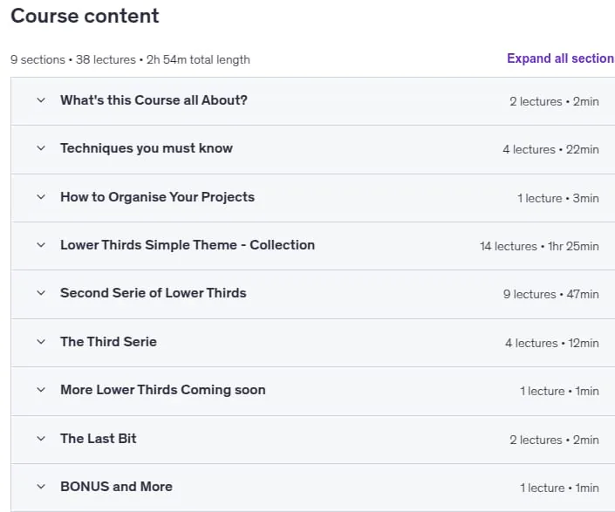Click "BONUS and More" section title
The width and height of the screenshot is (615, 512).
click(116, 487)
